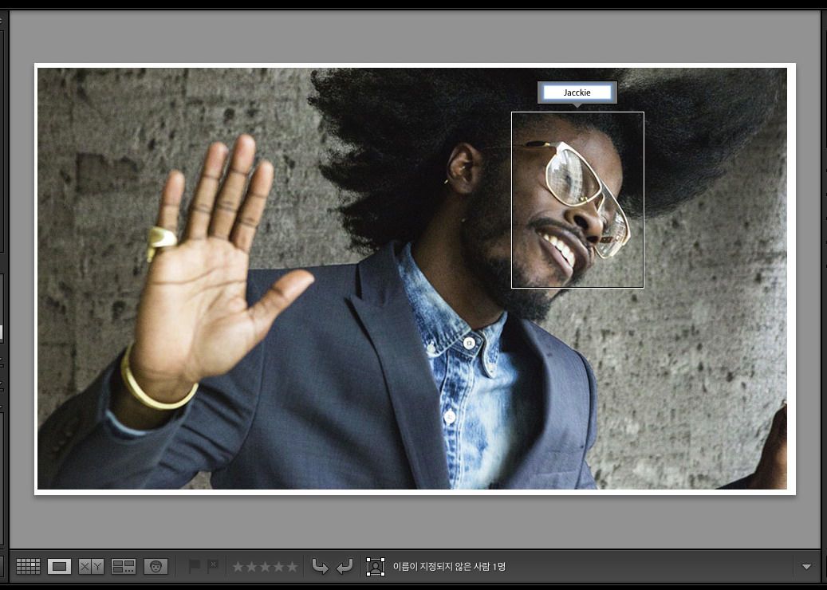Viewport: 827px width, 590px height.
Task: Rotate photo counter-clockwise arrow
Action: pos(320,567)
